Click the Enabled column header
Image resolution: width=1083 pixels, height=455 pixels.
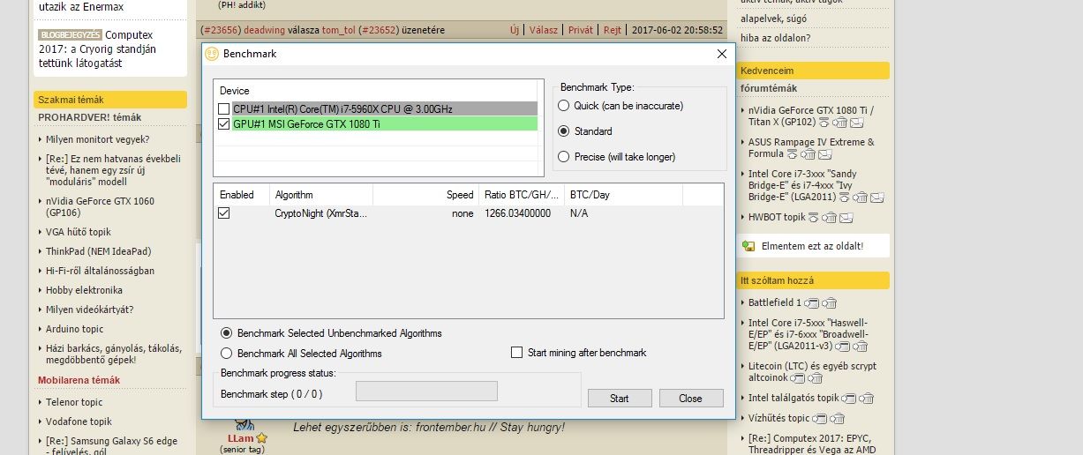click(x=241, y=195)
